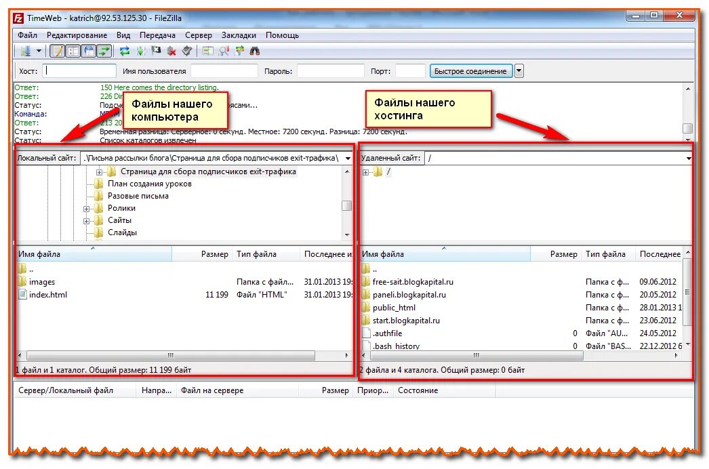
Task: Open the Сервер menu
Action: coord(199,35)
